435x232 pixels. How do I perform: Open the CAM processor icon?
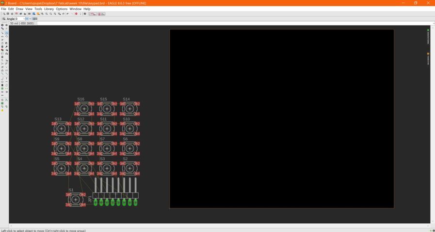tap(16, 14)
